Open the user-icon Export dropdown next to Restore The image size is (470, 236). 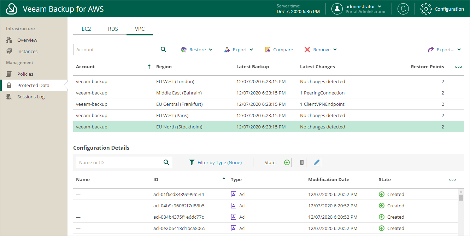point(239,50)
